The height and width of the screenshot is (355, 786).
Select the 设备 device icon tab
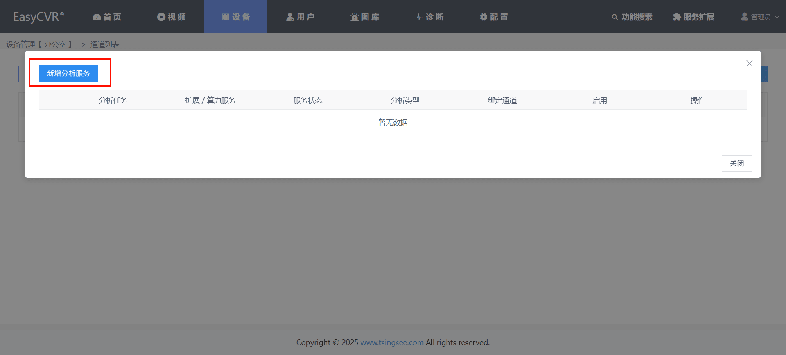[236, 17]
